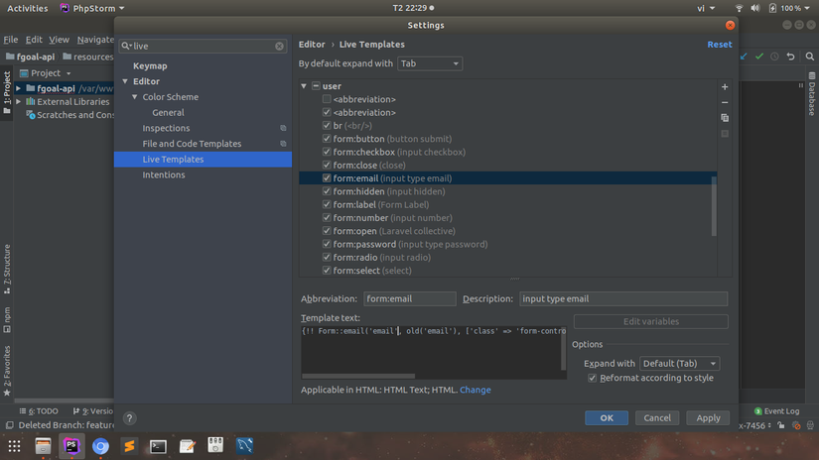Toggle the user group checkbox
Image resolution: width=819 pixels, height=460 pixels.
click(x=316, y=85)
